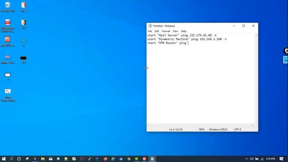Viewport: 288px width, 162px height.
Task: Click the IP address 192.168.1.240
Action: [211, 39]
